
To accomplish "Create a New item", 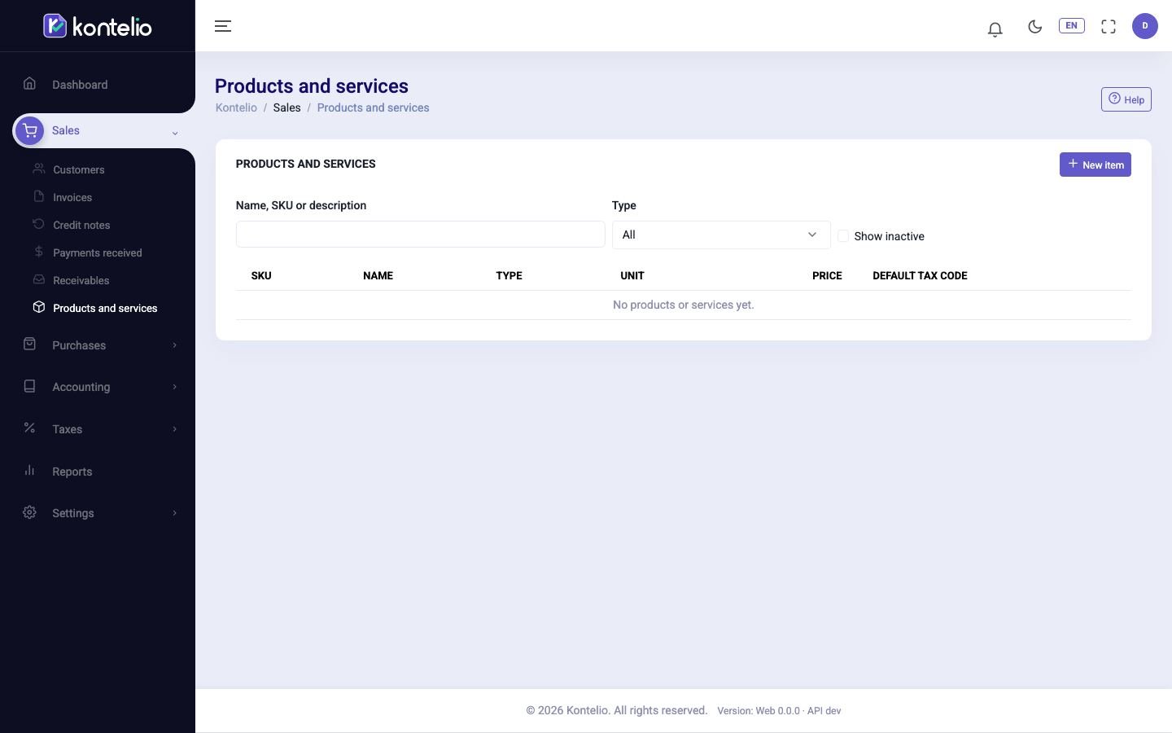I will point(1095,165).
